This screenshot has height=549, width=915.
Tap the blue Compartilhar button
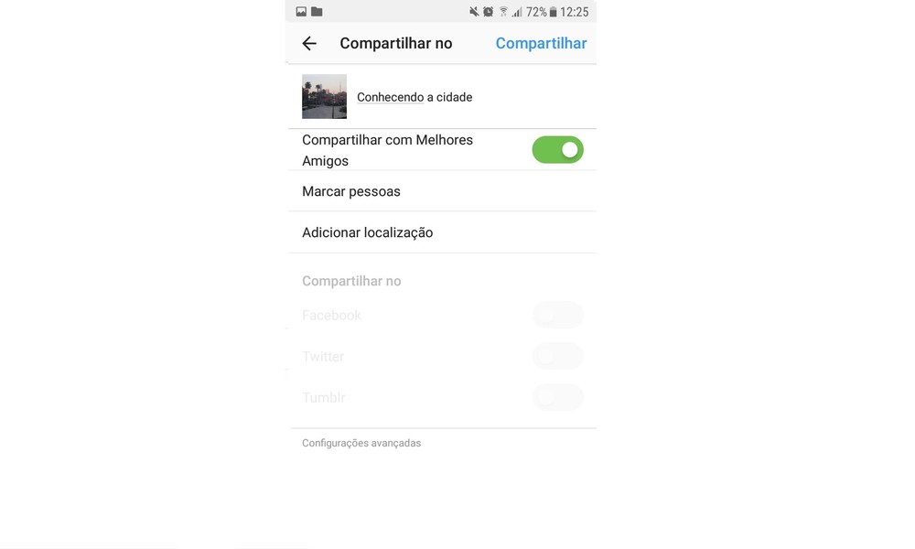[541, 43]
